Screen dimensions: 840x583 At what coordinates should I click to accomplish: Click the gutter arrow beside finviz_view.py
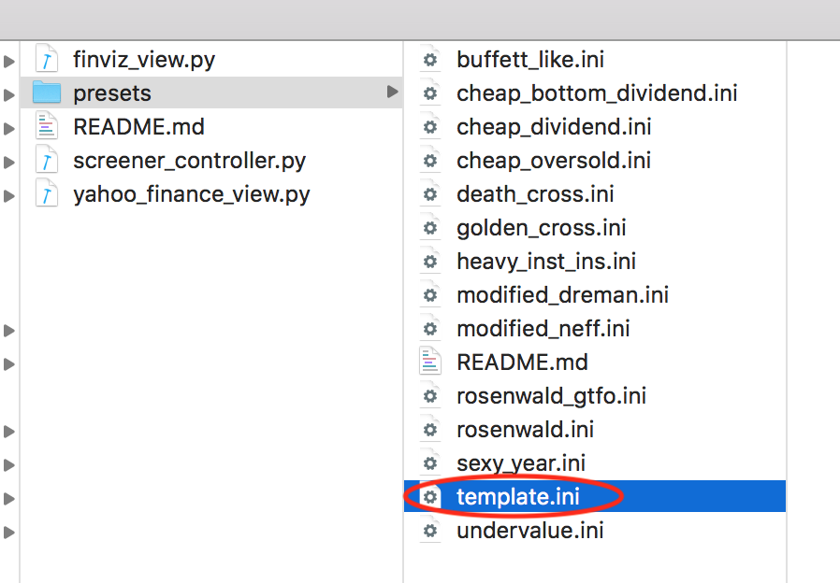(x=8, y=62)
